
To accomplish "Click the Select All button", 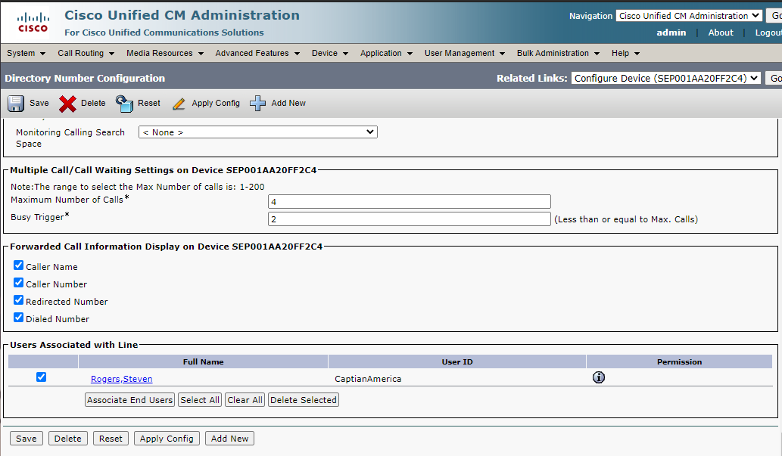I will 200,400.
